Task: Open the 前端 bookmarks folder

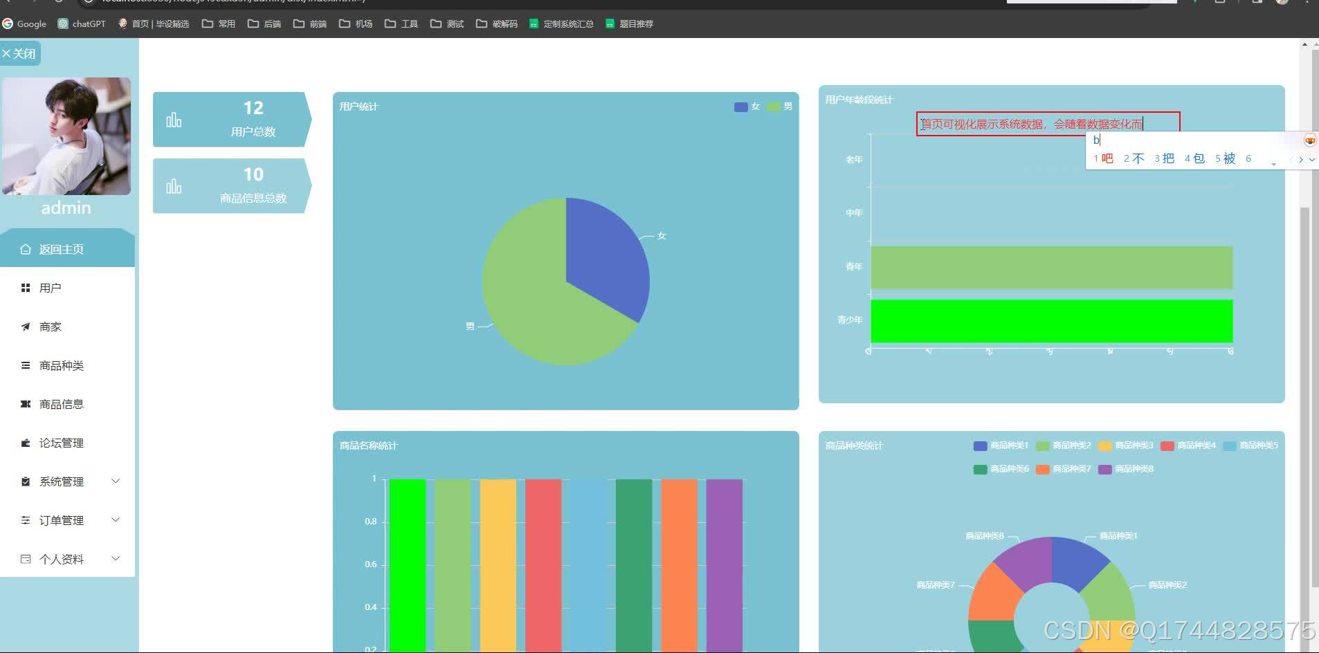Action: pyautogui.click(x=310, y=24)
